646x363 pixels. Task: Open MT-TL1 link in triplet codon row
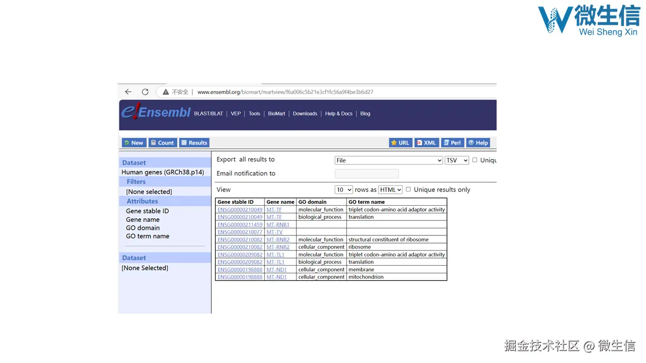276,255
